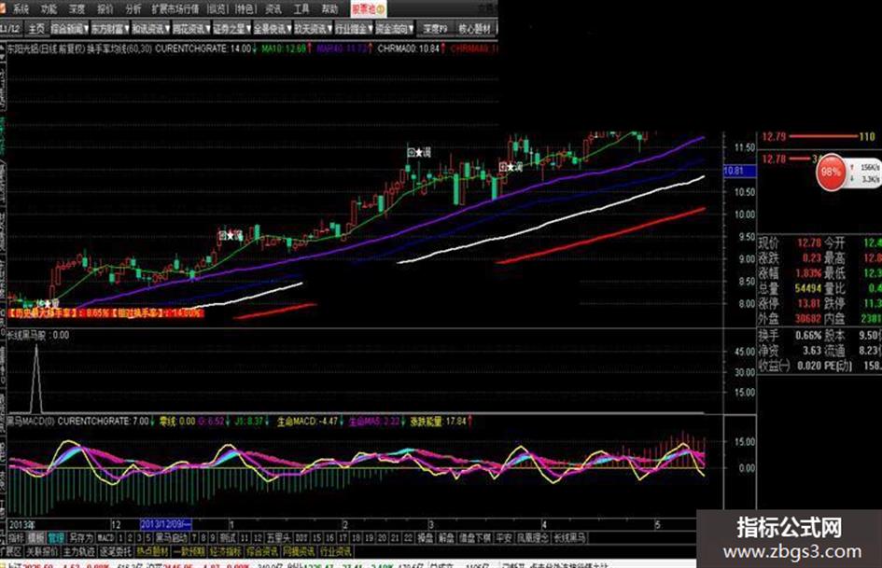Expand the 证券之星 dropdown
Image resolution: width=882 pixels, height=568 pixels.
click(x=231, y=28)
